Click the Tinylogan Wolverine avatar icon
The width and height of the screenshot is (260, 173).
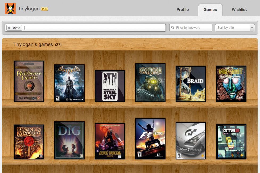pos(10,9)
